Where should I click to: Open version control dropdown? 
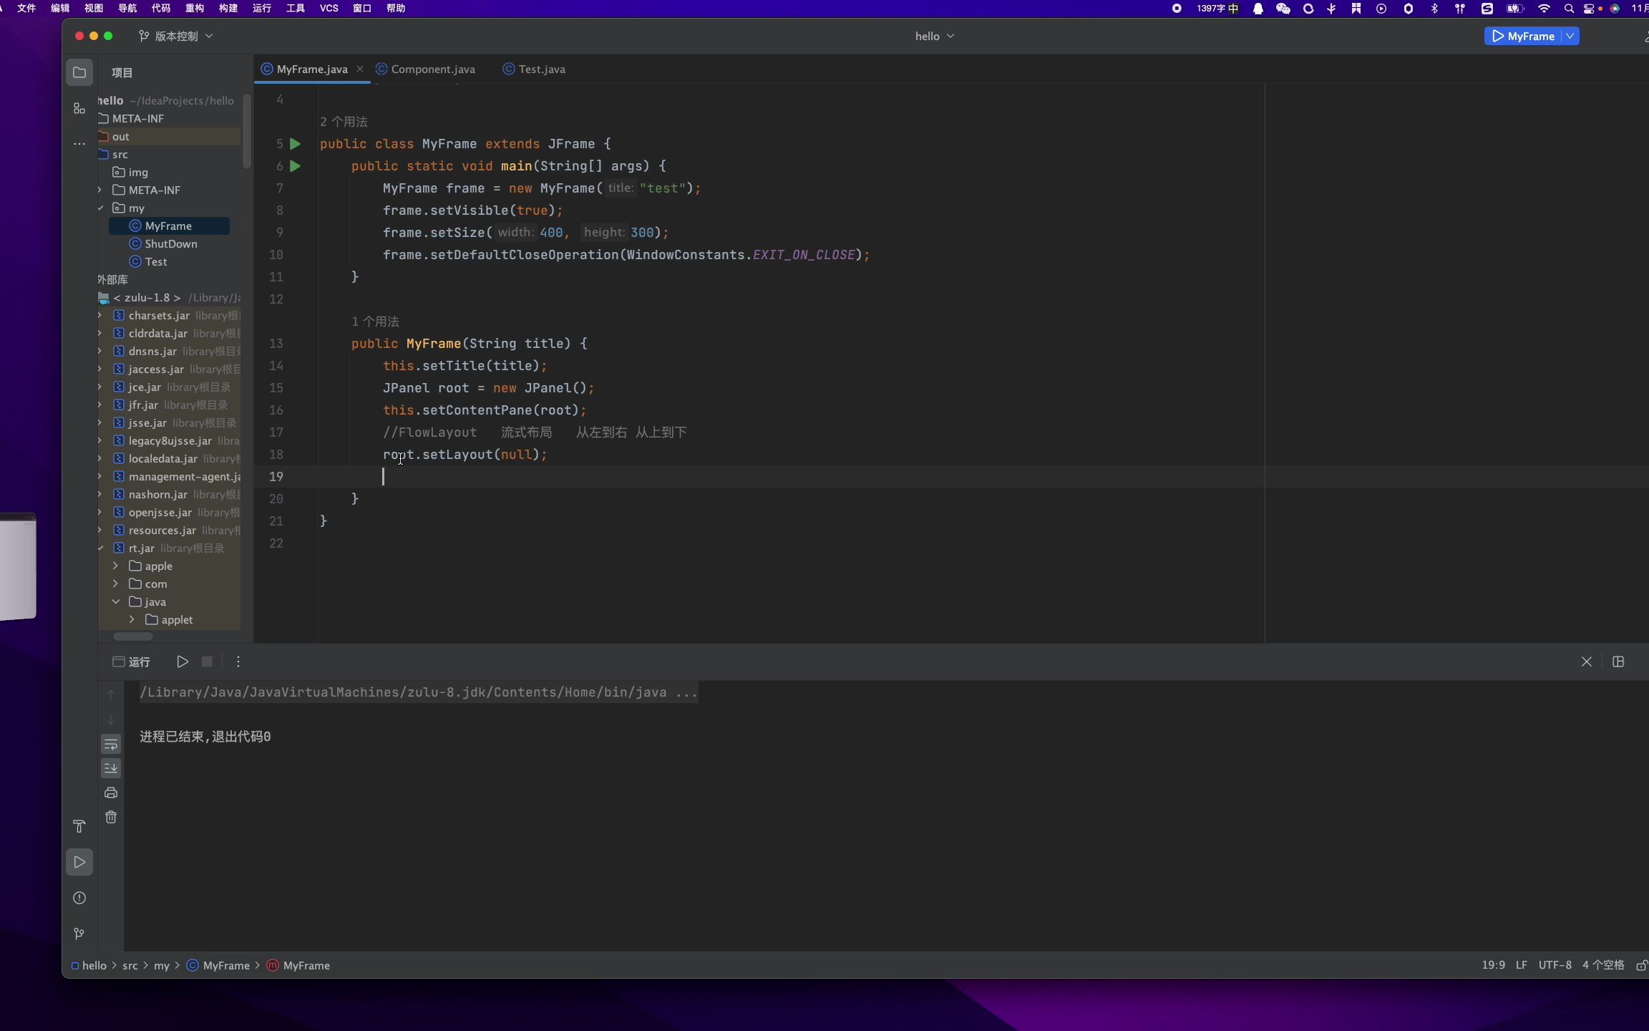(x=175, y=36)
